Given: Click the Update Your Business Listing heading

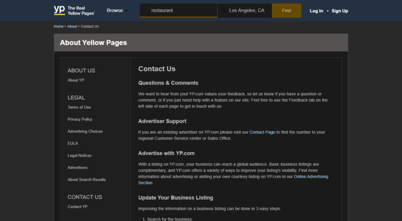Looking at the screenshot, I should tap(175, 198).
